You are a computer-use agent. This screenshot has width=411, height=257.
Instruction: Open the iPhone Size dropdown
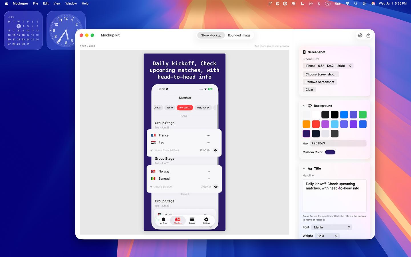click(x=328, y=66)
